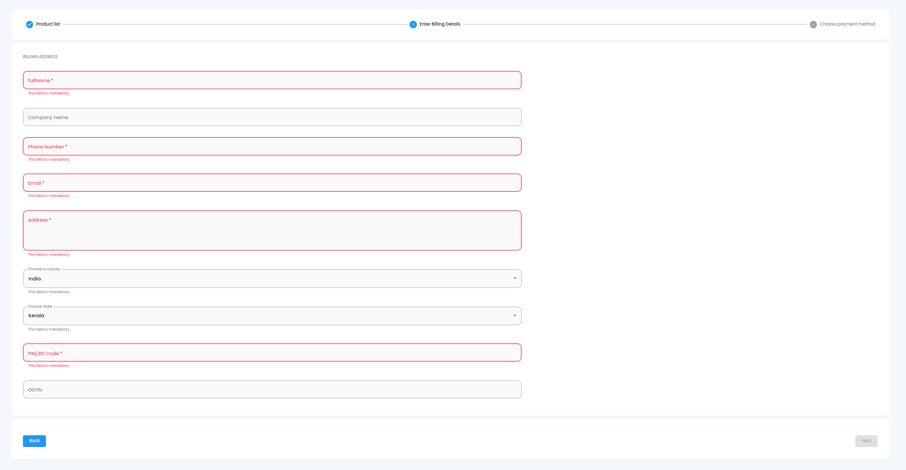
Task: Click the mandatory error under fullName
Action: (x=49, y=93)
